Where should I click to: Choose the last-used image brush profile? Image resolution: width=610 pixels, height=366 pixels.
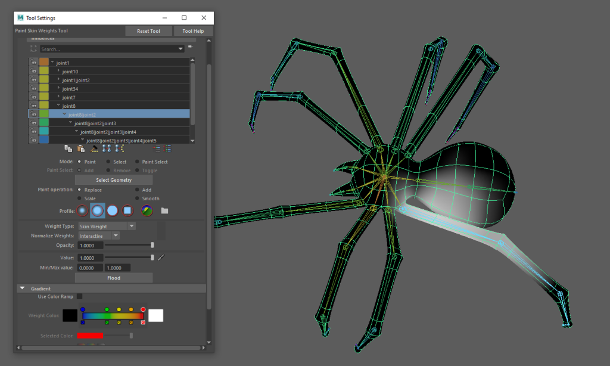(147, 210)
